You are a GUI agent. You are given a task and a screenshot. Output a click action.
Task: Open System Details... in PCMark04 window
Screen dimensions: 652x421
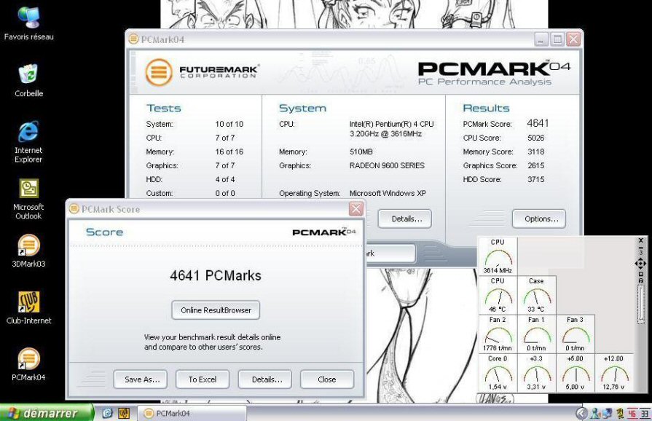click(x=405, y=219)
